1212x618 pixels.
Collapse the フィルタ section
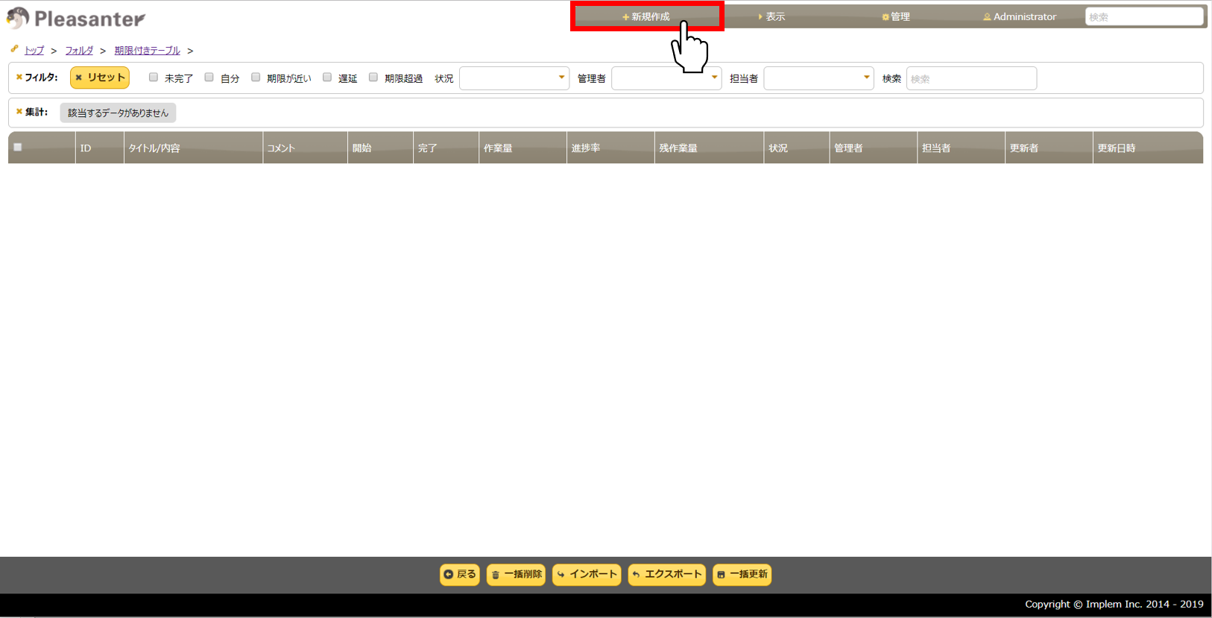[x=37, y=77]
